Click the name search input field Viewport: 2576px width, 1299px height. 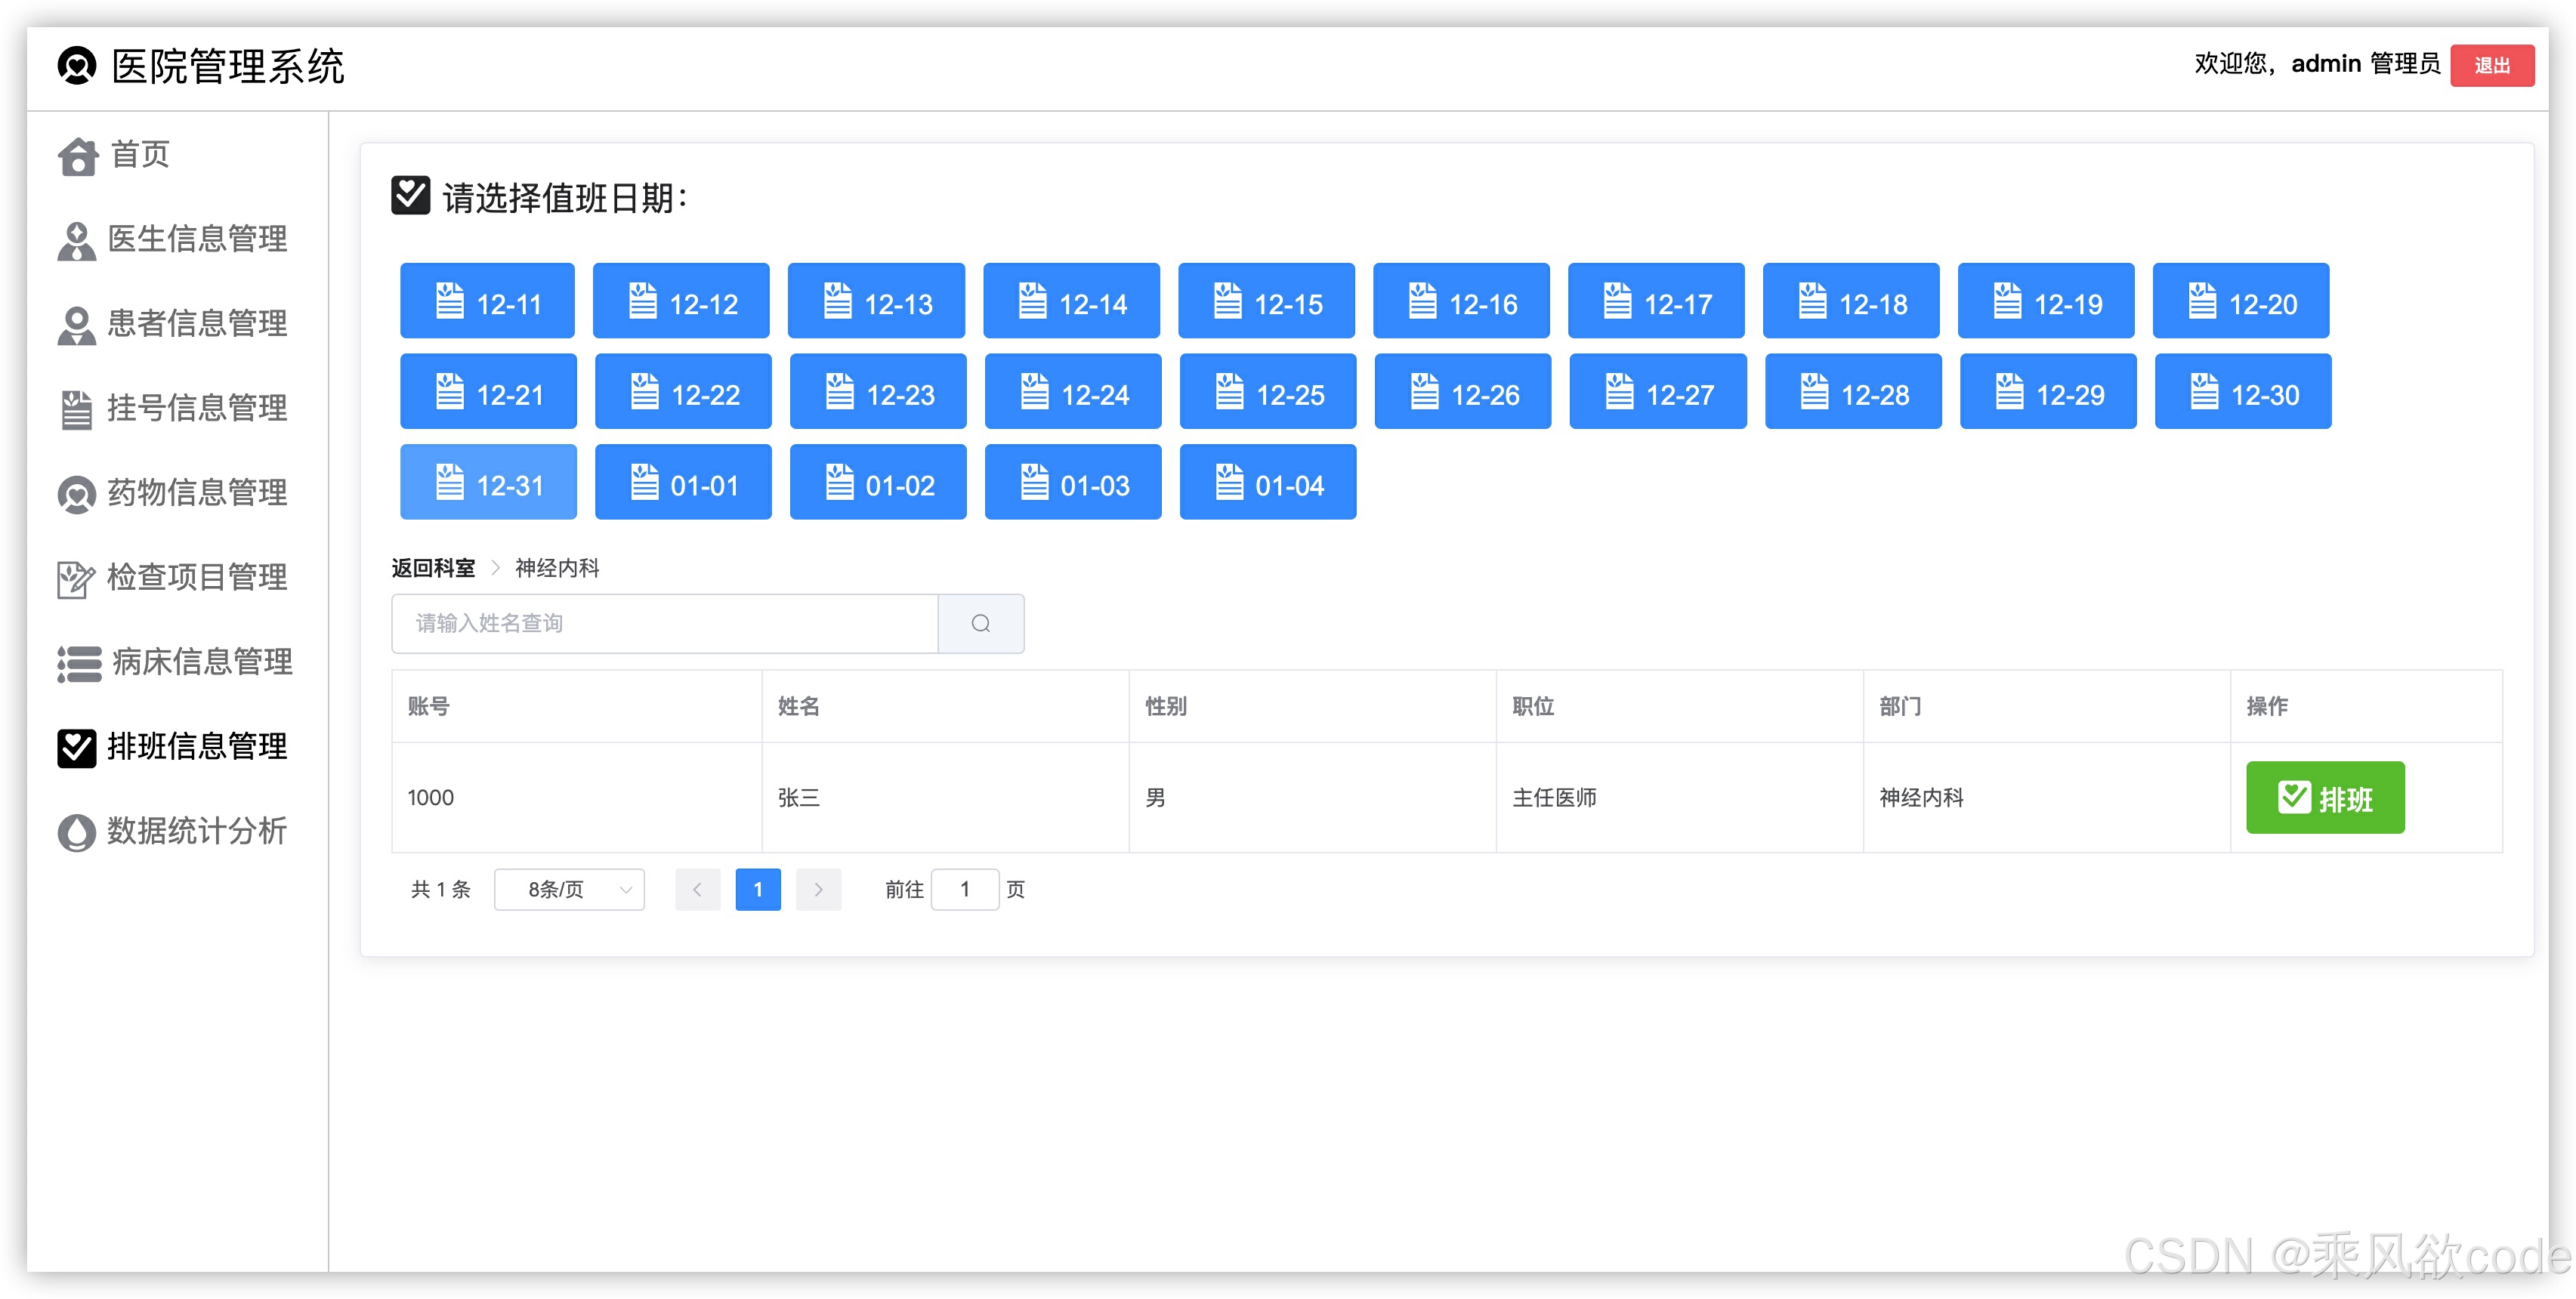pos(664,624)
